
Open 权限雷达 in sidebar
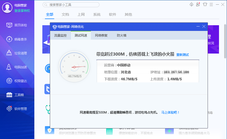(17, 81)
